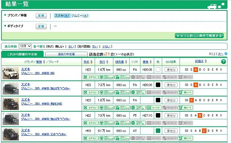Viewport: 231px width, 143px height.
Task: Sort by 排気量 column arrows
Action: pyautogui.click(x=126, y=62)
